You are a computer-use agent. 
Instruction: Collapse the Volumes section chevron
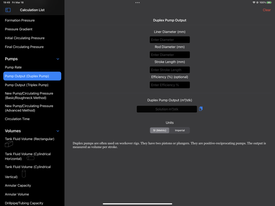point(58,131)
